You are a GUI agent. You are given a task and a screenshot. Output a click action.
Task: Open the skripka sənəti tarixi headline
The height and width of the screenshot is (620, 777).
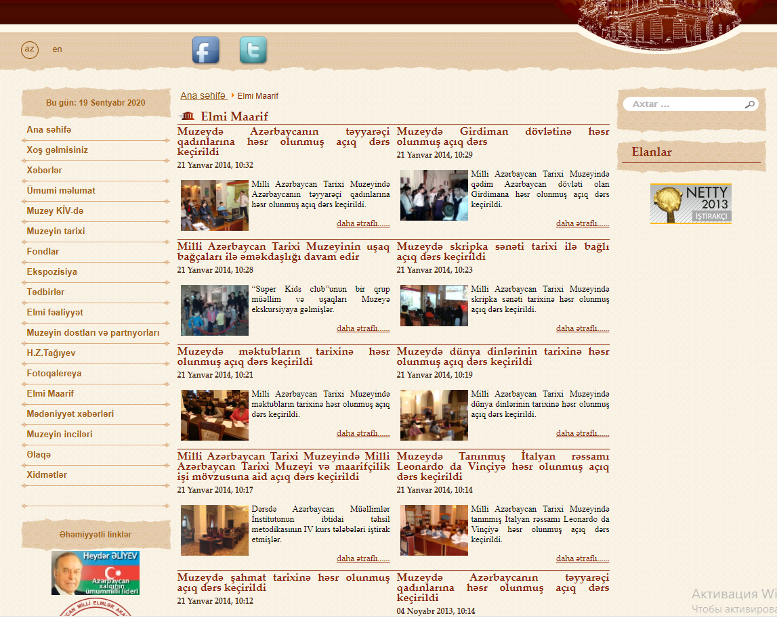(503, 252)
